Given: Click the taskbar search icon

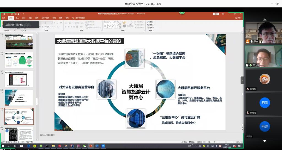Looking at the screenshot, I should [9, 146].
